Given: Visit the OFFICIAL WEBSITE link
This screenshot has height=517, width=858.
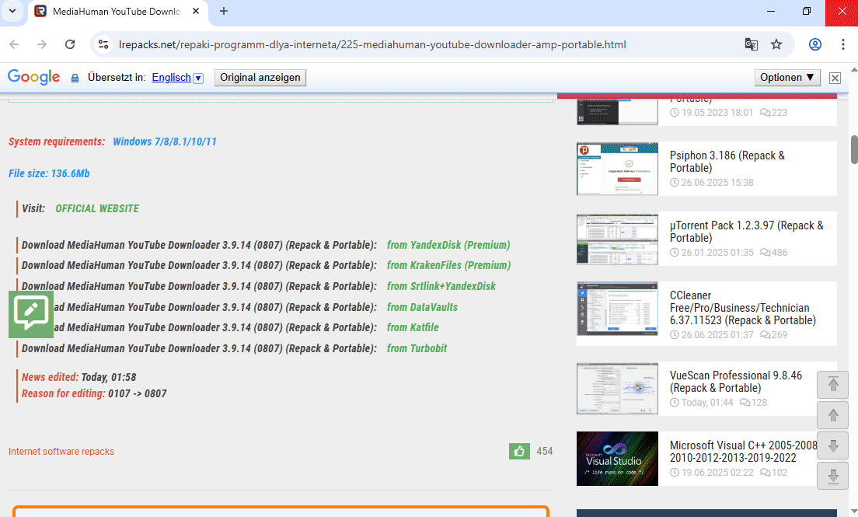Looking at the screenshot, I should coord(97,208).
